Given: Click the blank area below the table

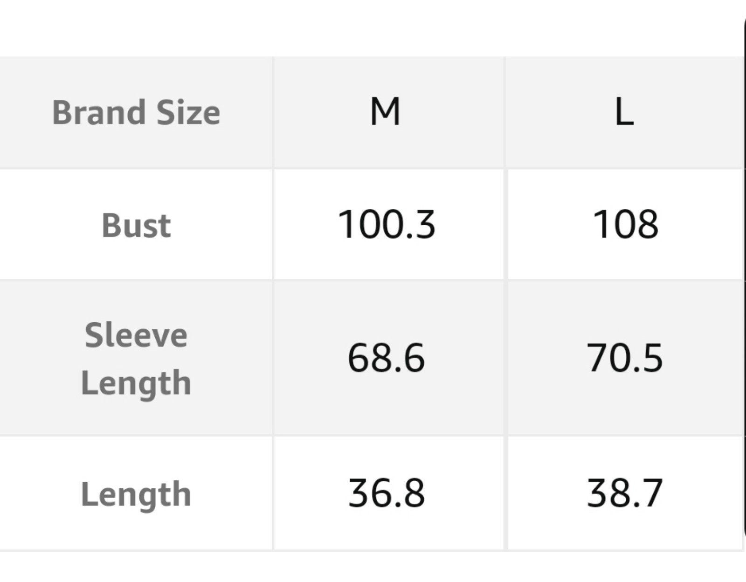Looking at the screenshot, I should coord(368,567).
